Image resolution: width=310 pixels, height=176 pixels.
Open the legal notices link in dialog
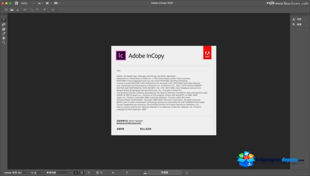(x=120, y=129)
